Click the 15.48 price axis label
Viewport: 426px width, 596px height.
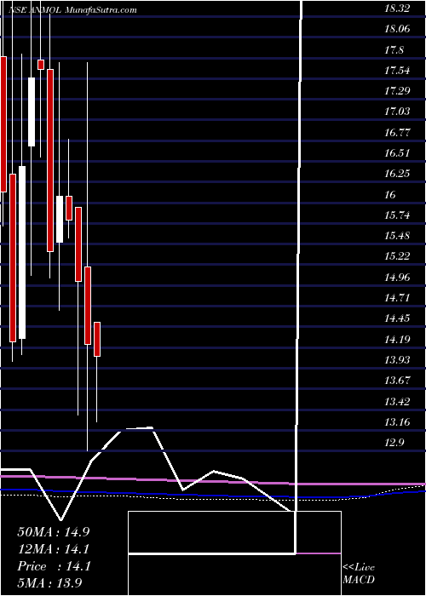tap(397, 236)
